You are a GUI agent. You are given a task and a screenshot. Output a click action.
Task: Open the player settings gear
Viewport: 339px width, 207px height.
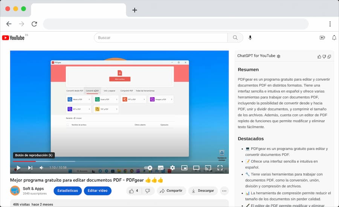click(x=172, y=168)
